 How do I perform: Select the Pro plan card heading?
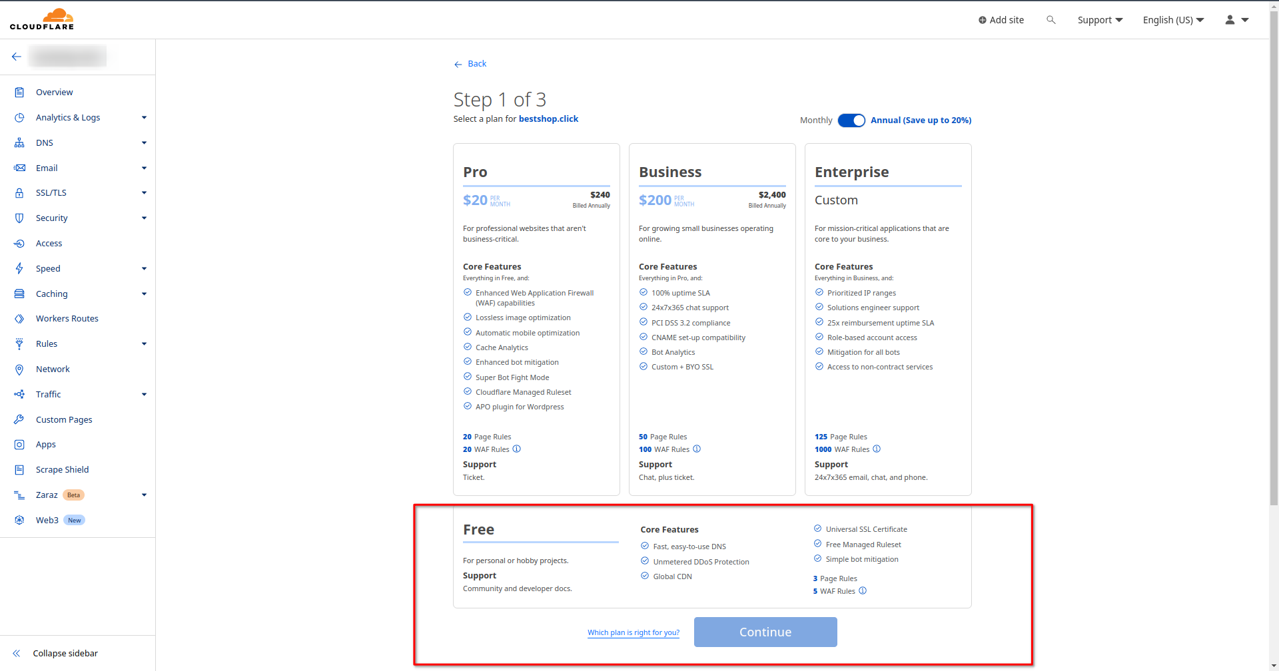tap(475, 172)
